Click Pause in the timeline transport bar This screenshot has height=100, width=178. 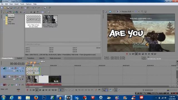pos(40,90)
